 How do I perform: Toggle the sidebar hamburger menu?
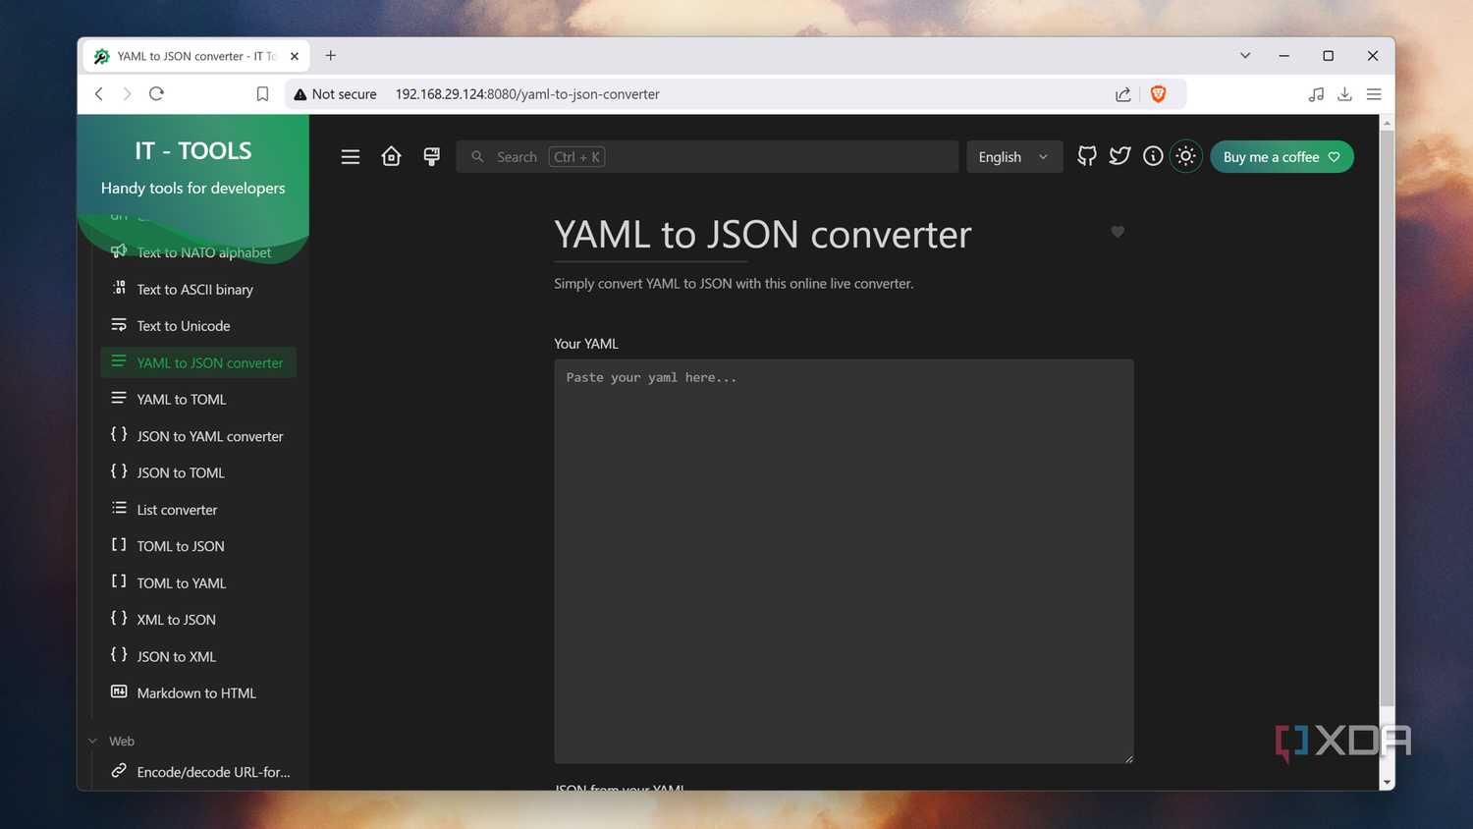pos(351,157)
